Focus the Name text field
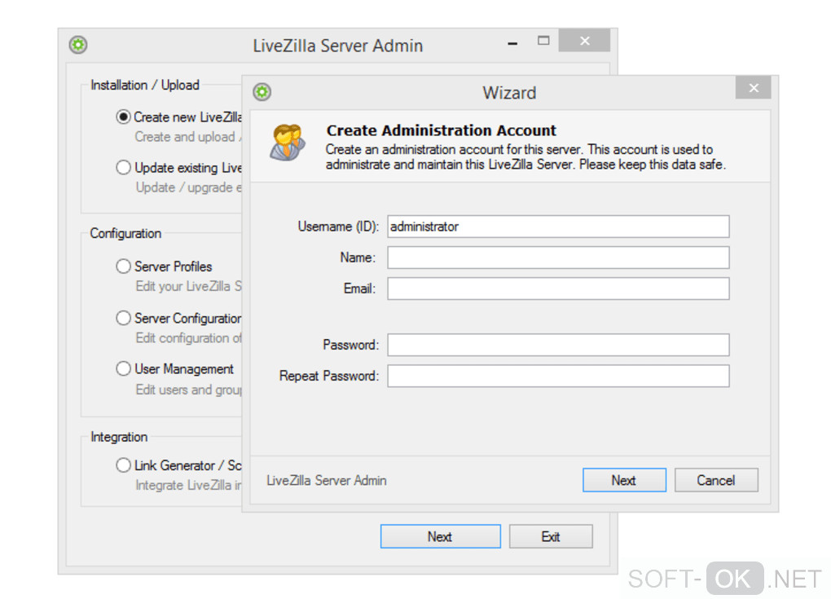The width and height of the screenshot is (831, 599). tap(557, 258)
